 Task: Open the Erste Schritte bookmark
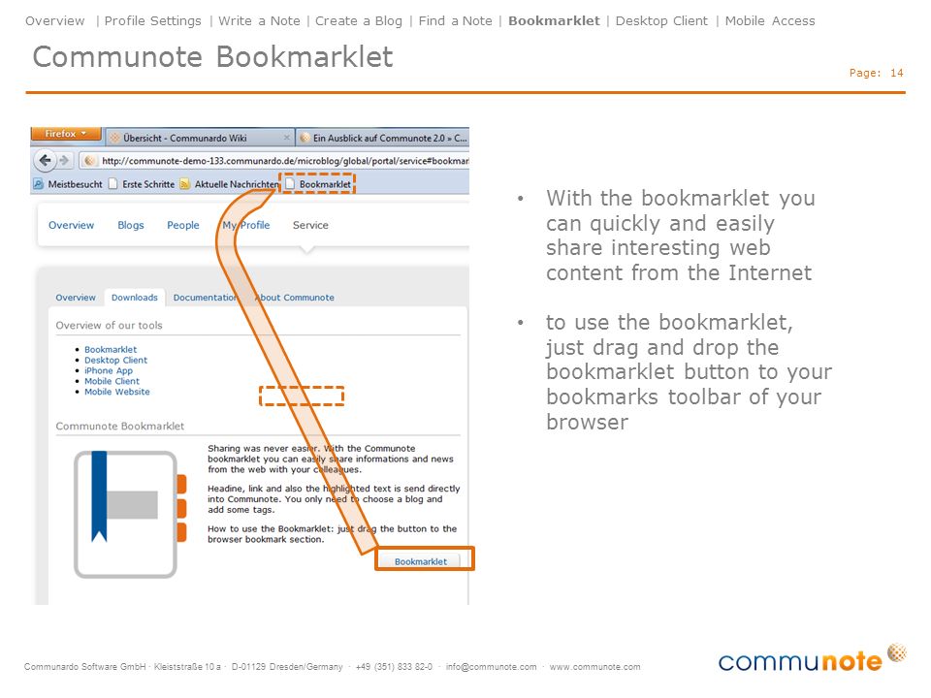point(142,184)
